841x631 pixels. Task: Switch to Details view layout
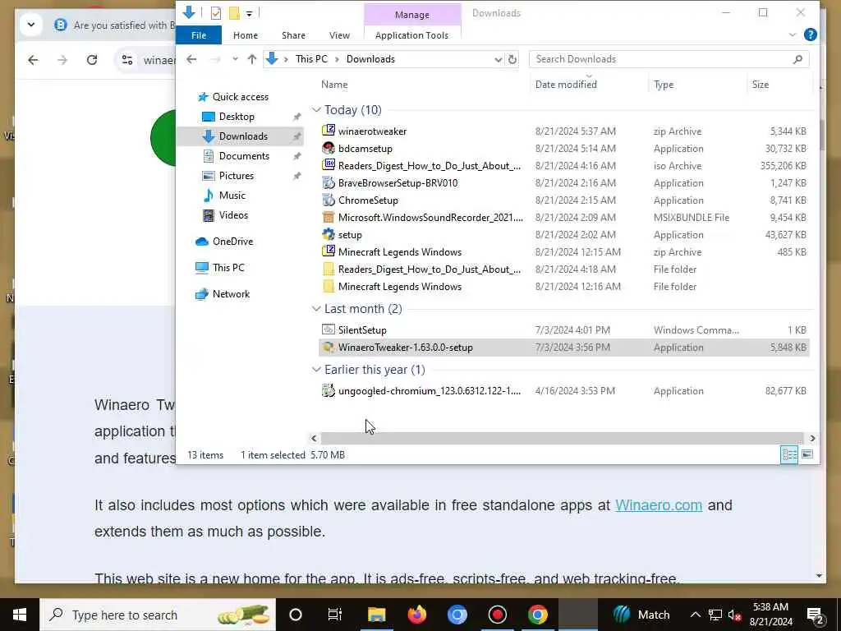[789, 455]
